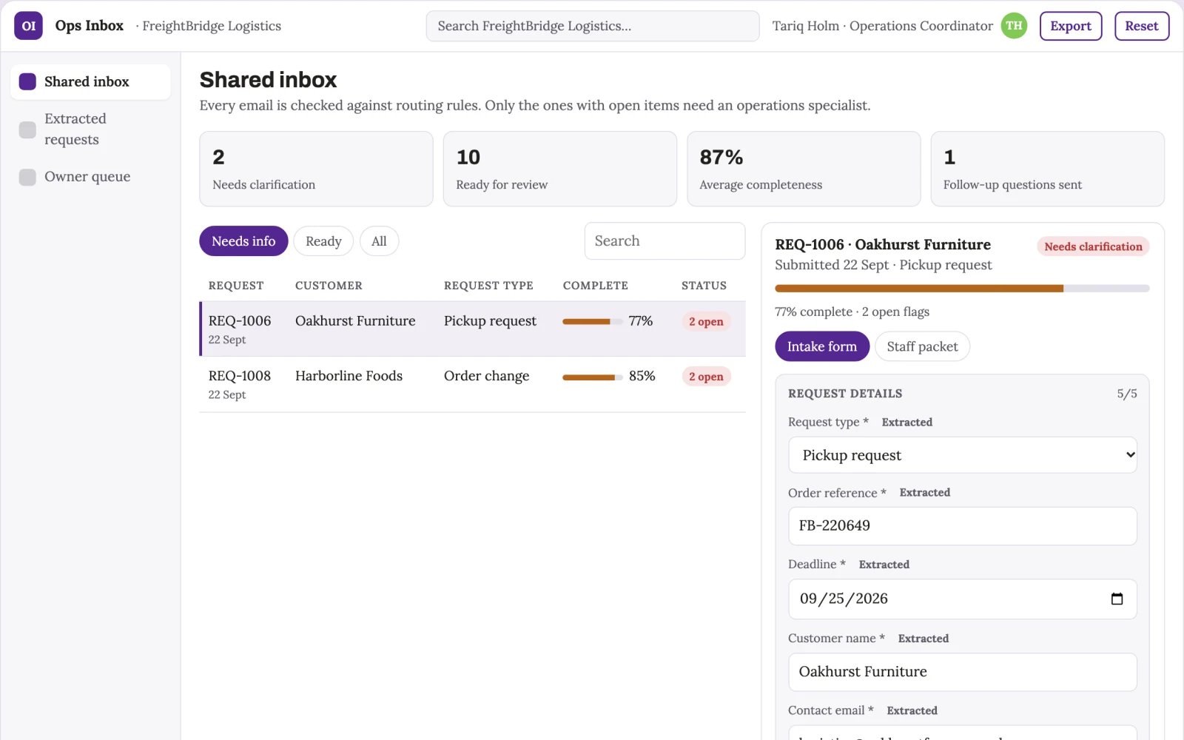Click the REQUEST DETAILS section header

coord(845,394)
